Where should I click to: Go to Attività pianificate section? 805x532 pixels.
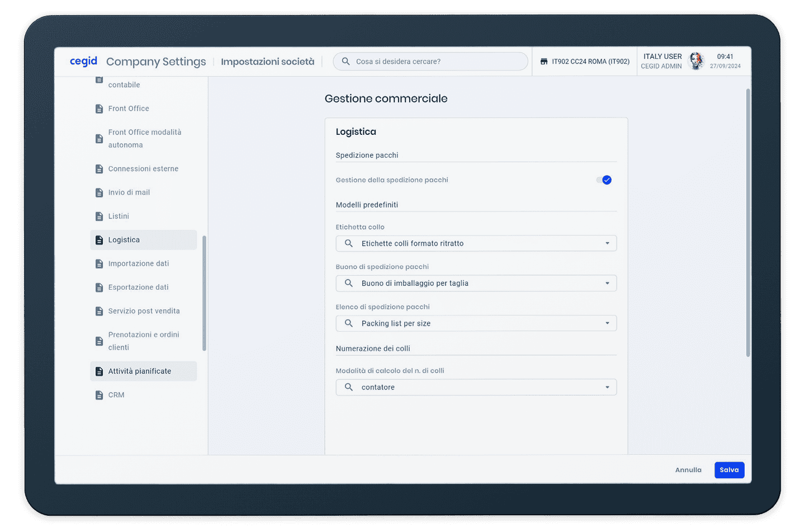(x=140, y=371)
